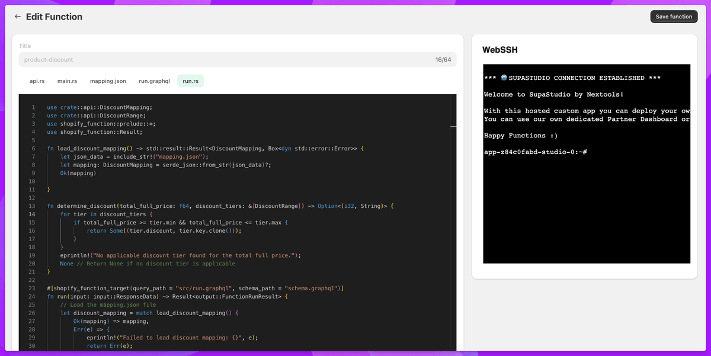View the mapping.json file tab

tap(108, 81)
